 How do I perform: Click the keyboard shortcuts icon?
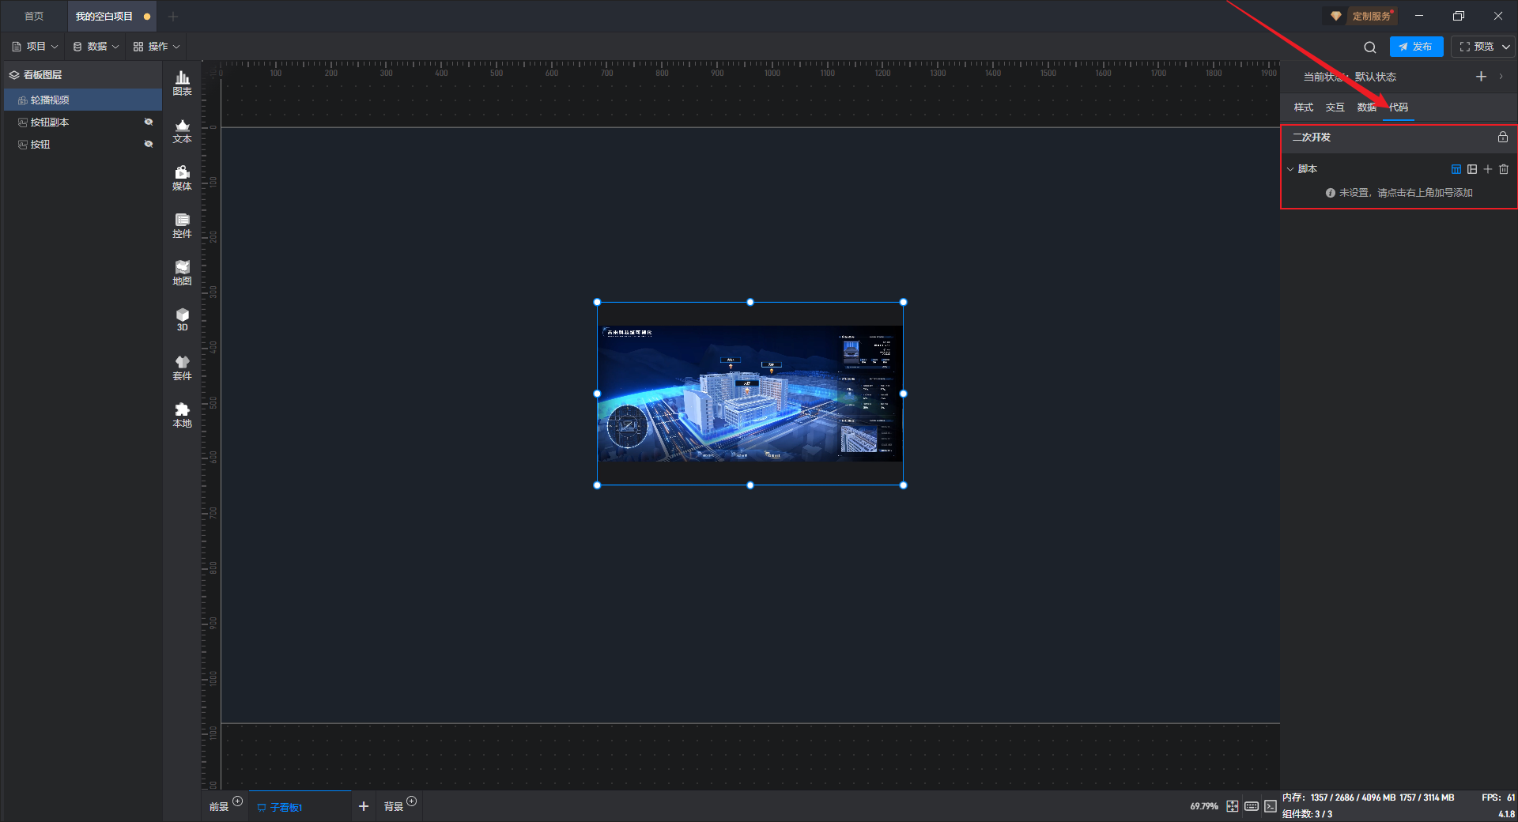click(x=1252, y=806)
